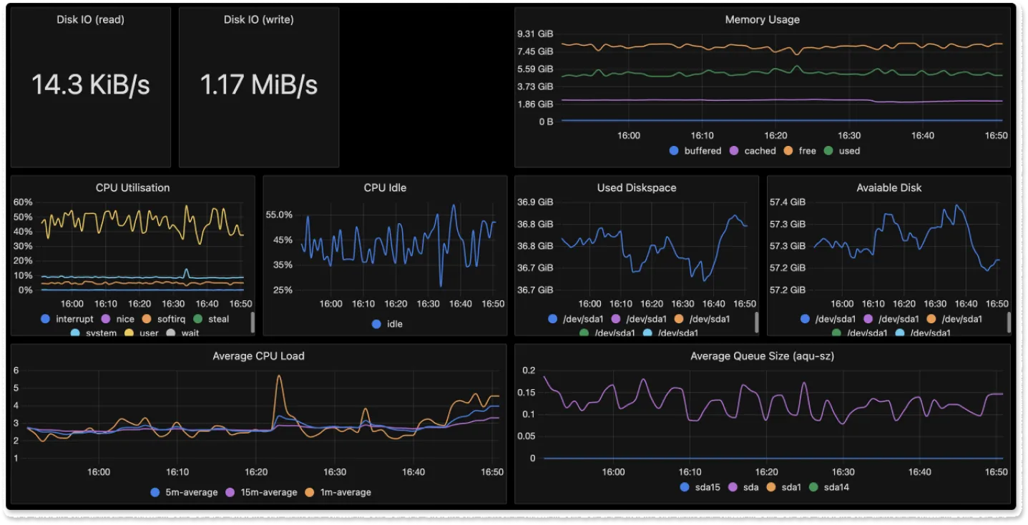This screenshot has height=525, width=1028.
Task: Open the Memory Usage panel title menu
Action: click(x=762, y=20)
